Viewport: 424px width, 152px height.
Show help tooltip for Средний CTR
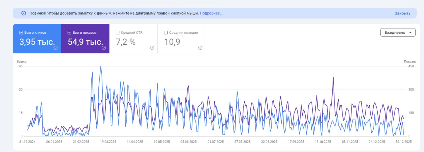pyautogui.click(x=152, y=48)
